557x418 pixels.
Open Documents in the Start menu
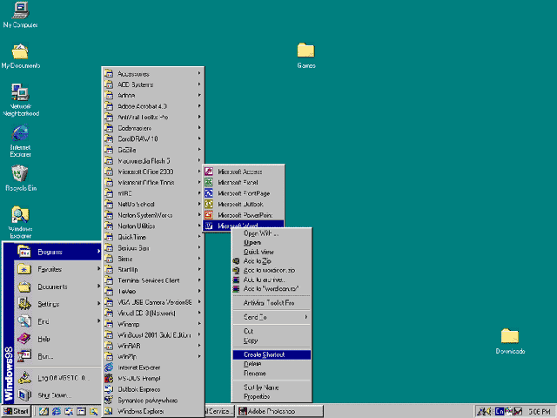[58, 287]
